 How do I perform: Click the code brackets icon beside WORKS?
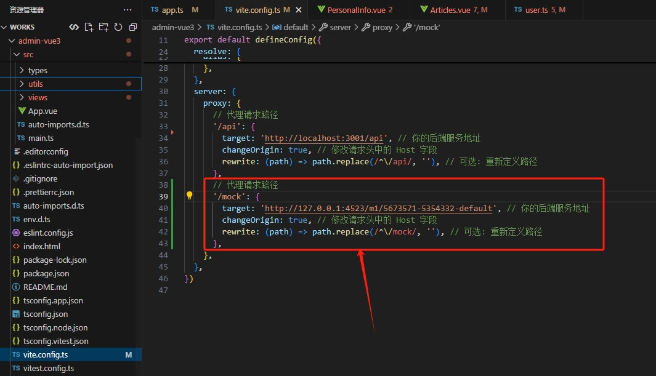[x=74, y=27]
